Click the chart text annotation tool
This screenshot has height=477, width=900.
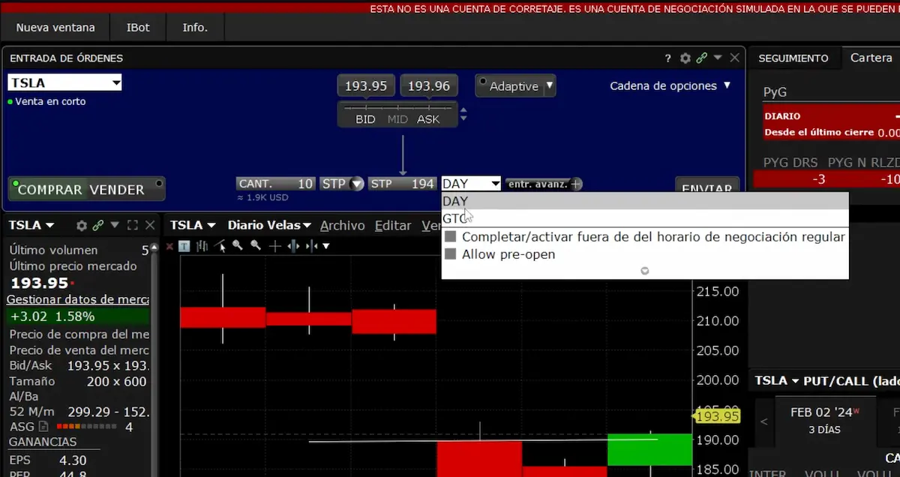click(184, 246)
